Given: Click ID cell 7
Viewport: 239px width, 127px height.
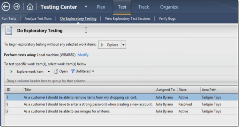Looking at the screenshot, I should tap(7, 97).
